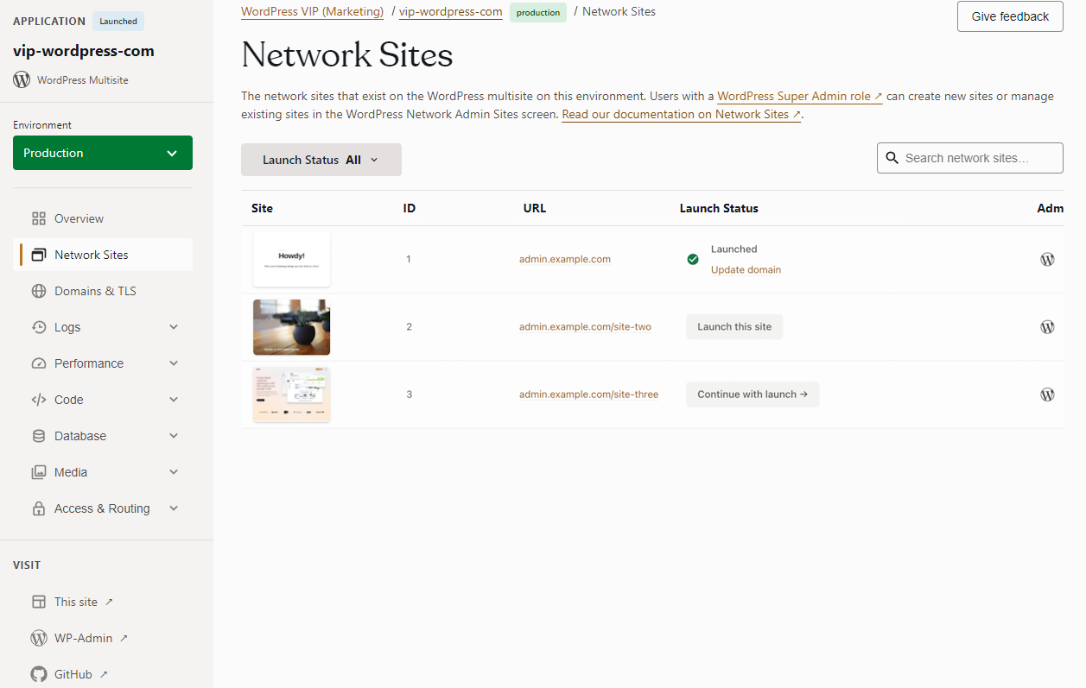Click Launch this site button
Screen dimensions: 1086x688
pos(734,327)
